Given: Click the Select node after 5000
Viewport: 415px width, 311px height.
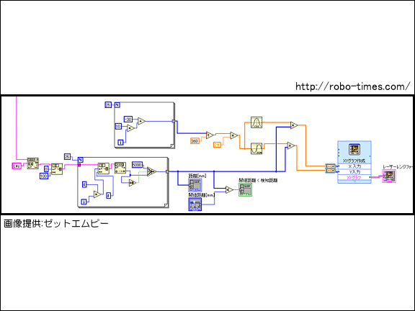Looking at the screenshot, I should click(x=151, y=171).
